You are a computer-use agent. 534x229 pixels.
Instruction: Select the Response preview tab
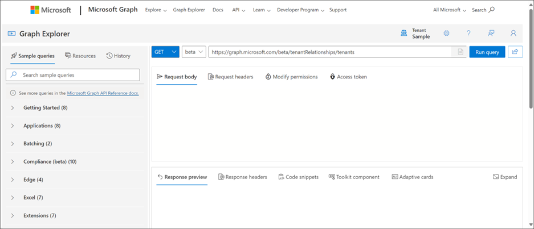point(182,177)
